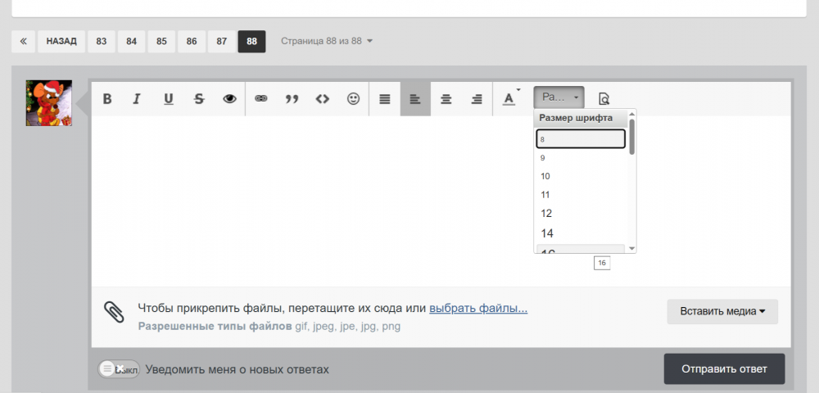Viewport: 819px width, 393px height.
Task: Select font size 8
Action: point(581,139)
